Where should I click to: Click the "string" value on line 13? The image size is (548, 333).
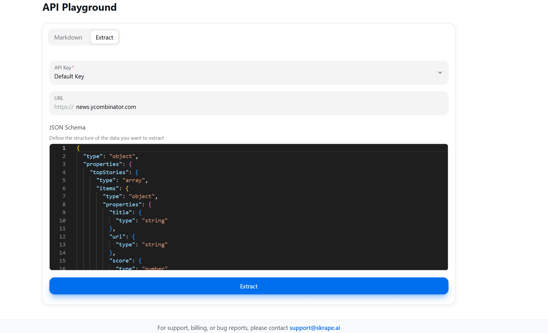(155, 244)
